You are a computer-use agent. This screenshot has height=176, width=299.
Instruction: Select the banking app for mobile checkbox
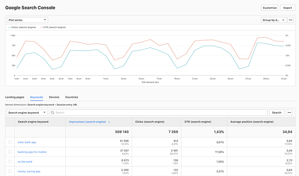point(10,152)
